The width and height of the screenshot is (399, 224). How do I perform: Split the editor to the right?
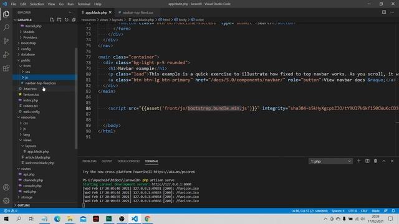pyautogui.click(x=384, y=12)
